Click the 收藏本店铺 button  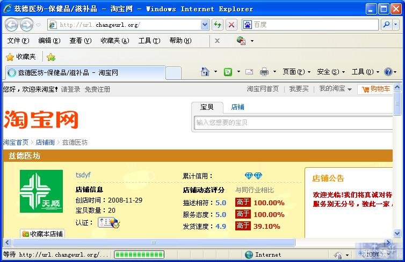[x=42, y=234]
